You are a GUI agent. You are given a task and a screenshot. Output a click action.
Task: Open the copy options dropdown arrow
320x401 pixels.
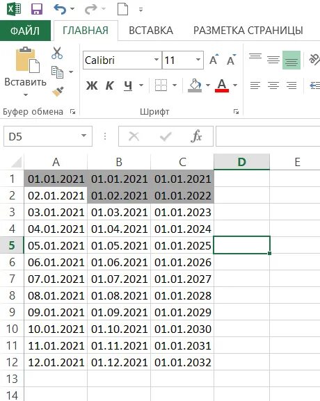[71, 72]
